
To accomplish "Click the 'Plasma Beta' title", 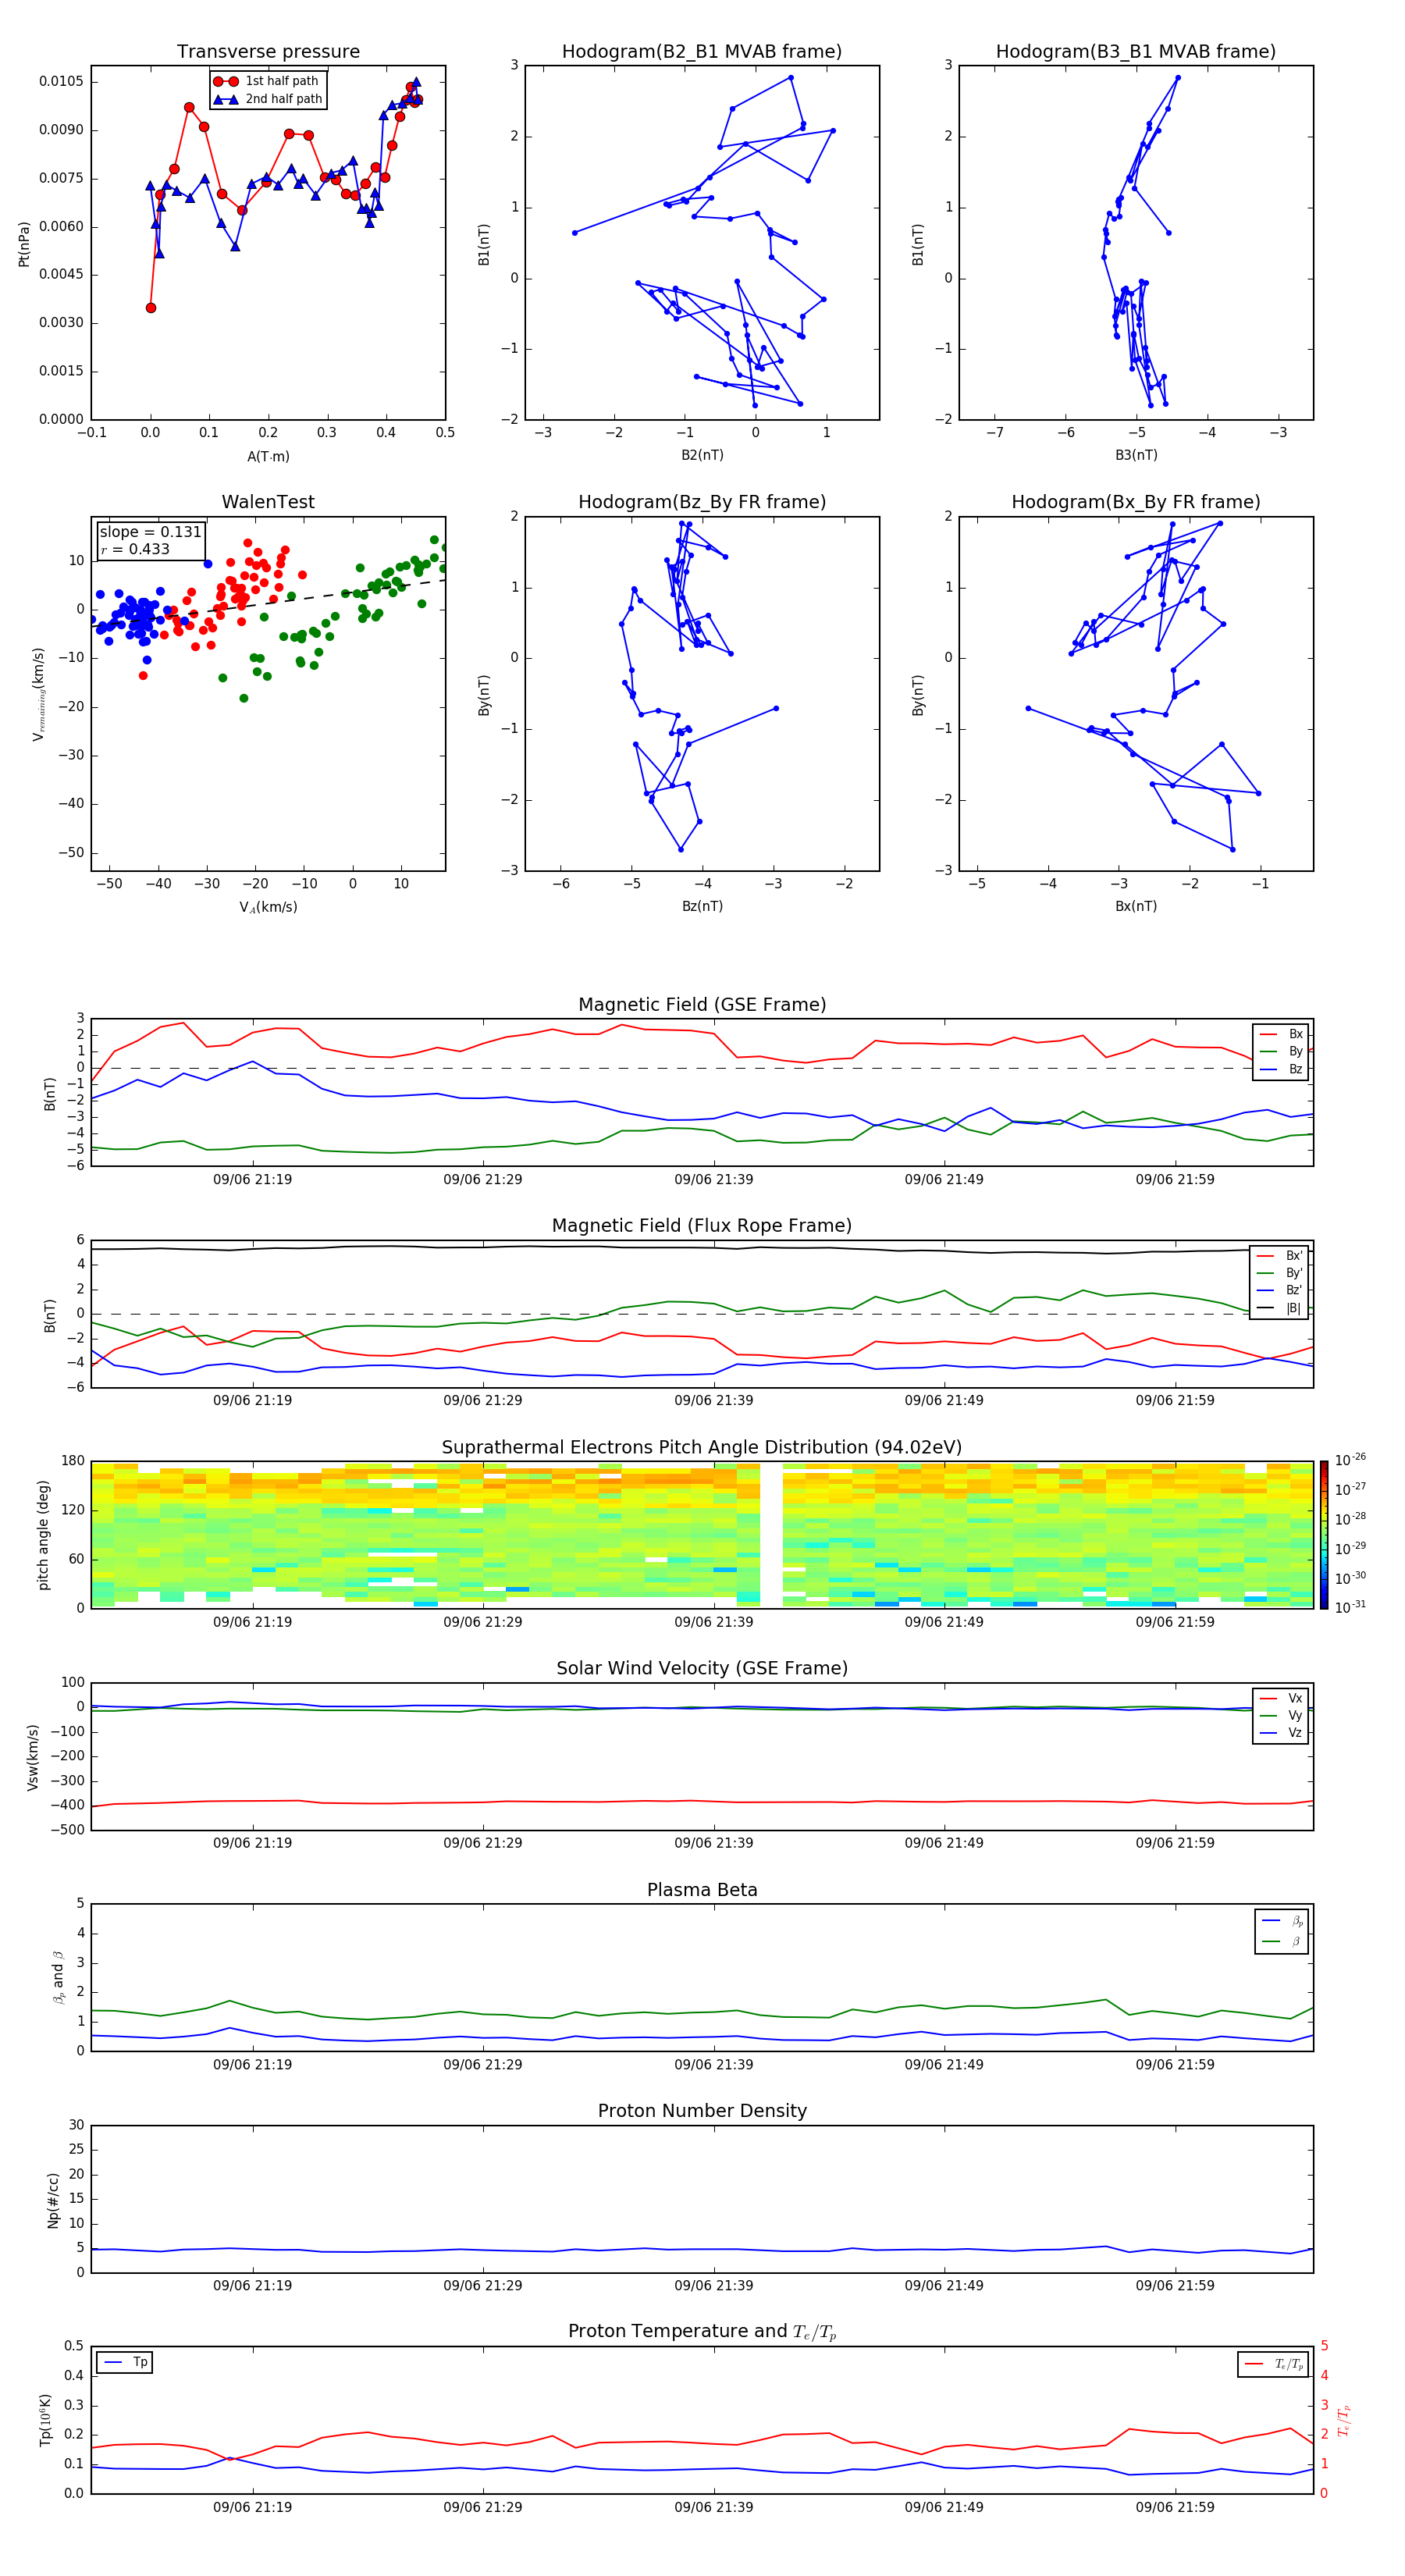I will coord(702,1890).
